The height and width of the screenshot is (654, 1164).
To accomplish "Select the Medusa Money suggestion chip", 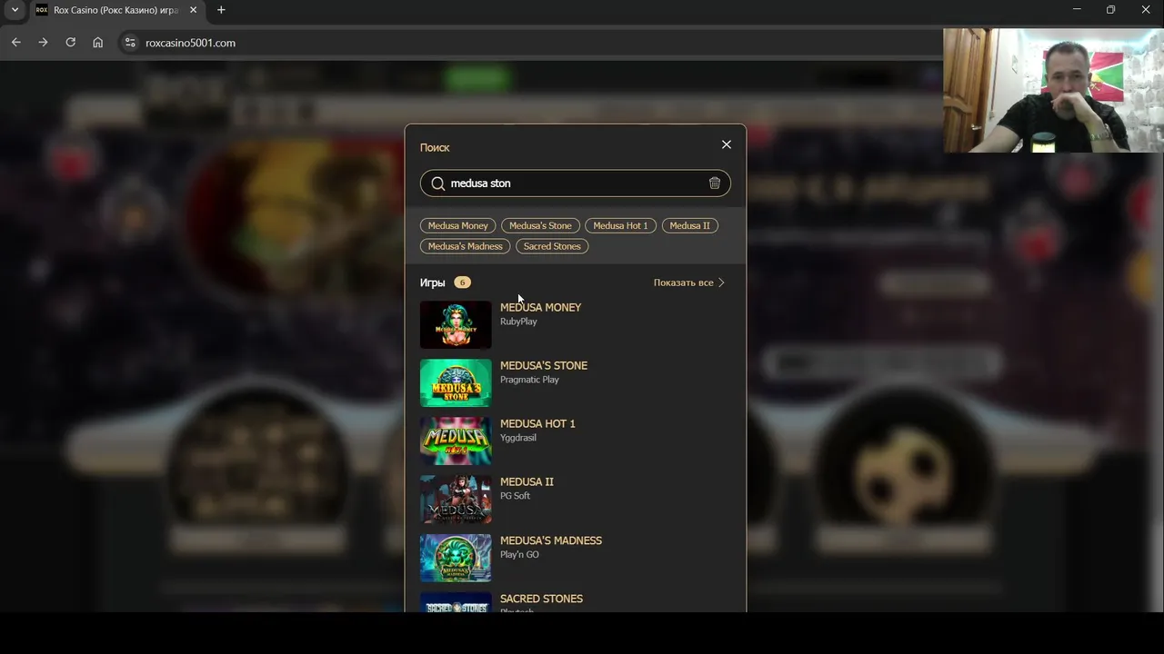I will pos(458,225).
